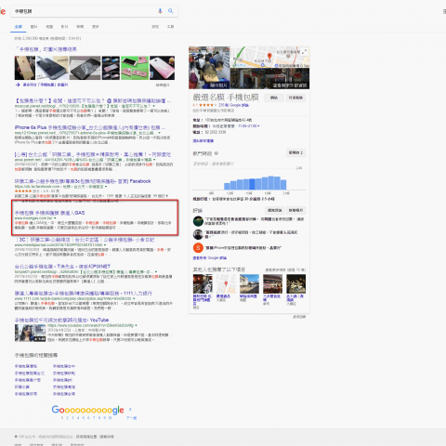Screen dimensions: 446x446
Task: Open the 更多 more menu
Action: 96,27
